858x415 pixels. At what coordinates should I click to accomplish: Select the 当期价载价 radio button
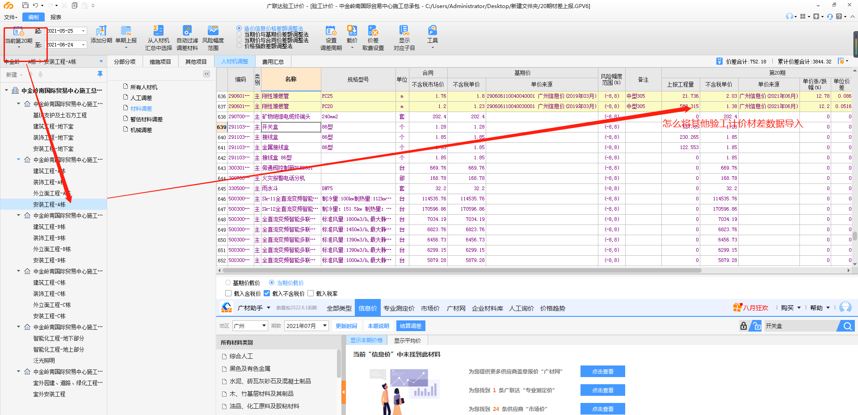point(272,282)
